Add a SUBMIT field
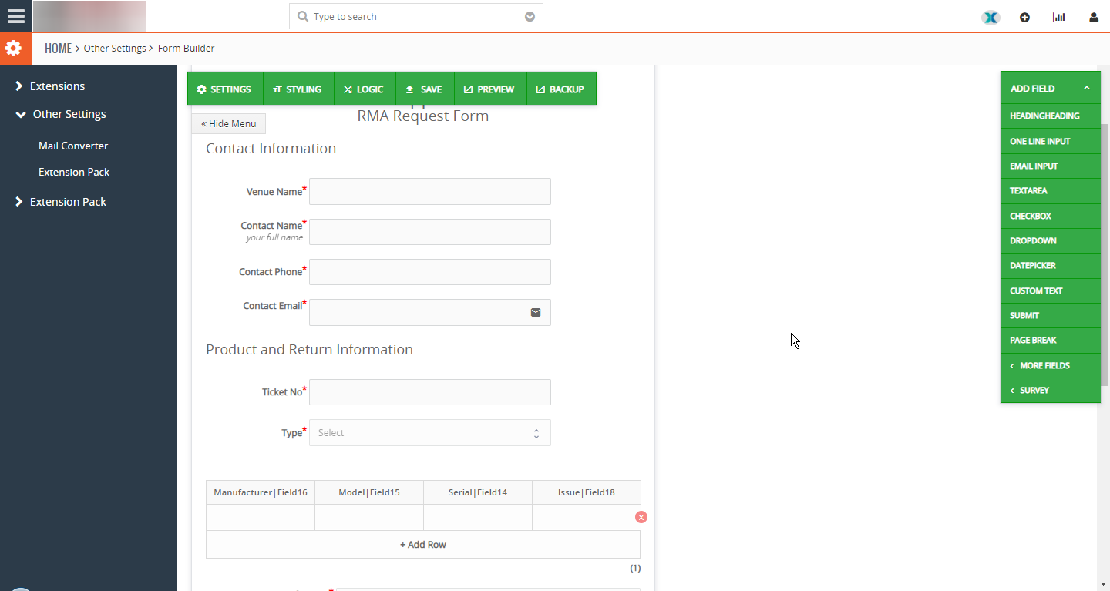Viewport: 1110px width, 591px height. (x=1051, y=315)
